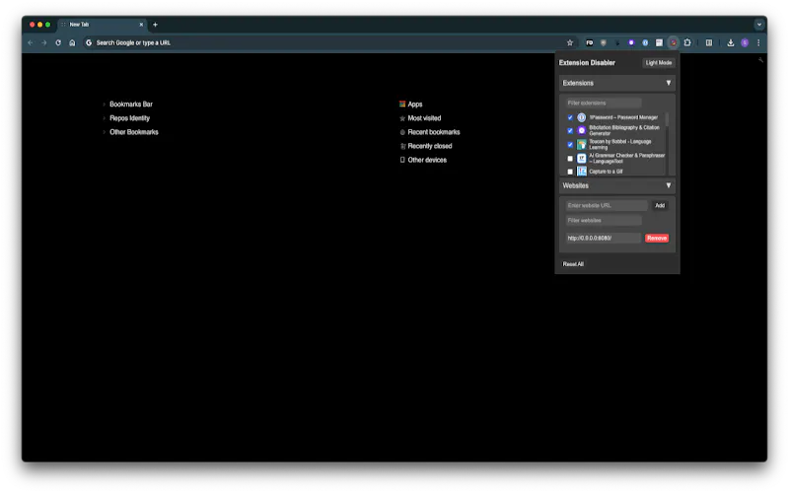Click the Add website button

[x=660, y=205]
